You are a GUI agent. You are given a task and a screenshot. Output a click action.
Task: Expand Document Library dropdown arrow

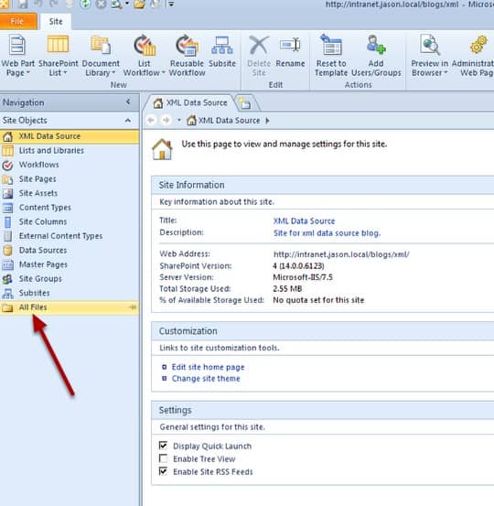click(x=113, y=72)
